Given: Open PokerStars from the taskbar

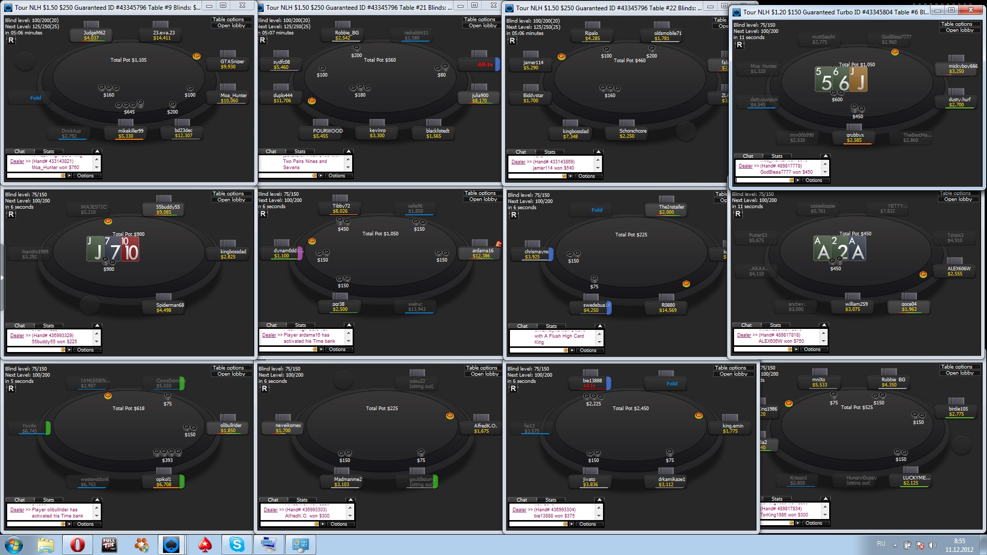Looking at the screenshot, I should pos(205,545).
